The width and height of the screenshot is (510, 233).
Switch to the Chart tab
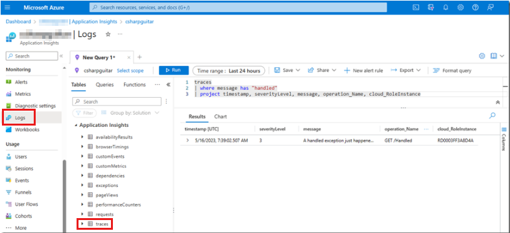pos(221,116)
